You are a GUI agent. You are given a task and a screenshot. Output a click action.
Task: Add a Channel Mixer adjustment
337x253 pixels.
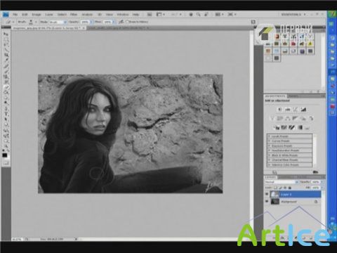[x=311, y=118]
